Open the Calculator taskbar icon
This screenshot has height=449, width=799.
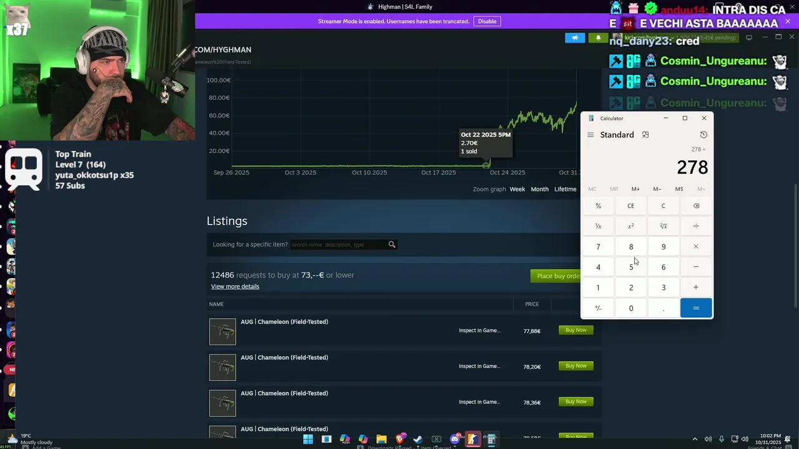point(491,439)
